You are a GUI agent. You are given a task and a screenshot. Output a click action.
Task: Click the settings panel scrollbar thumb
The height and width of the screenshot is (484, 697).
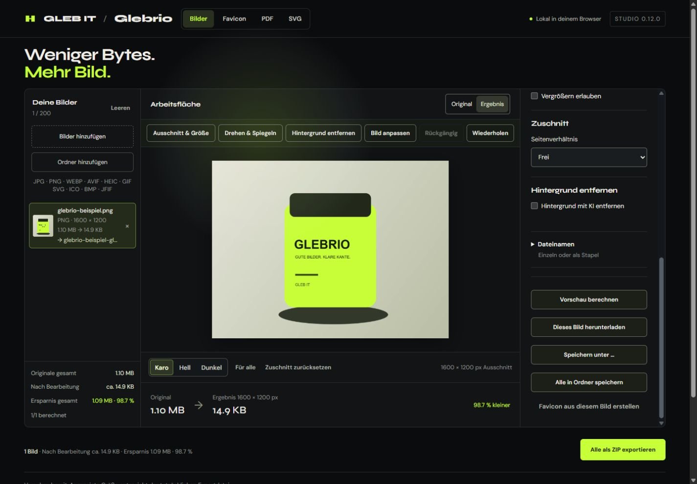(661, 337)
